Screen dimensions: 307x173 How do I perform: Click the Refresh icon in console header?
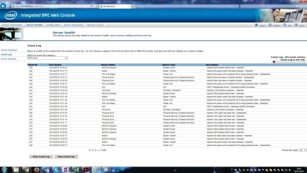[270, 25]
